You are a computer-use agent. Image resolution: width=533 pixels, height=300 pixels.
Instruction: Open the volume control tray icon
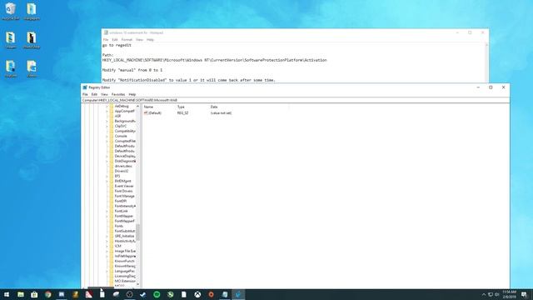[x=497, y=294]
